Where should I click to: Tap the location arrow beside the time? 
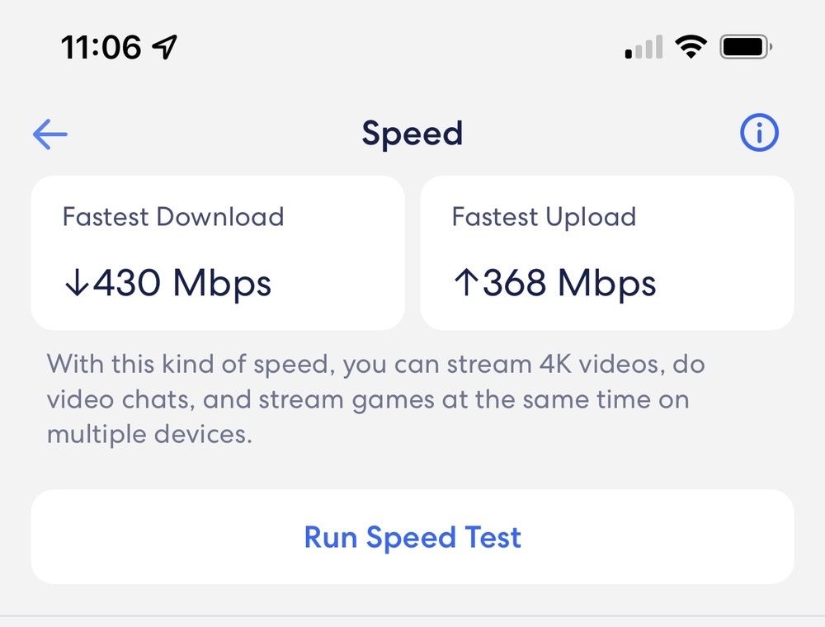pos(166,48)
